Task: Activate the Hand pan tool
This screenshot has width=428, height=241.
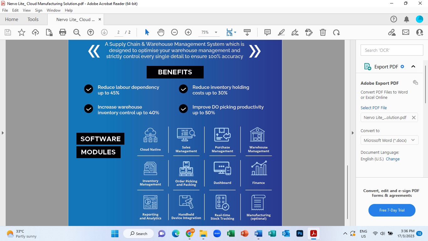Action: 161,32
